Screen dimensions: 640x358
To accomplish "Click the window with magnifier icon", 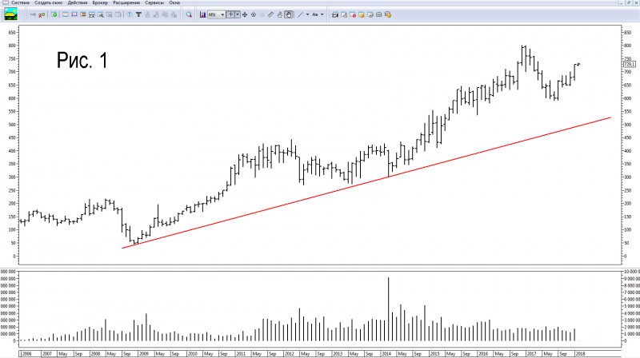I will point(101,14).
